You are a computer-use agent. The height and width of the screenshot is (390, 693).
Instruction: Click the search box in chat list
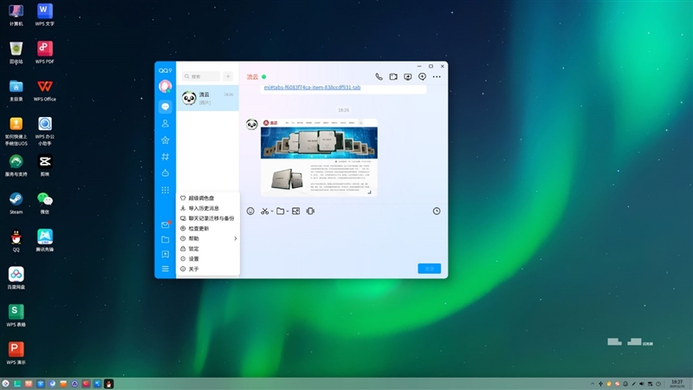201,76
